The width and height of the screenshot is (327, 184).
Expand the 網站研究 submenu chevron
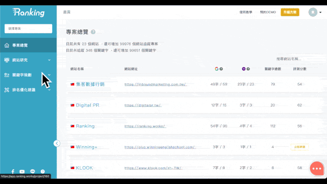(x=49, y=60)
